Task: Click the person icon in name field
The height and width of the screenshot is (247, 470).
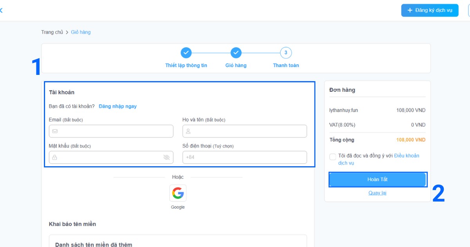Action: (188, 131)
